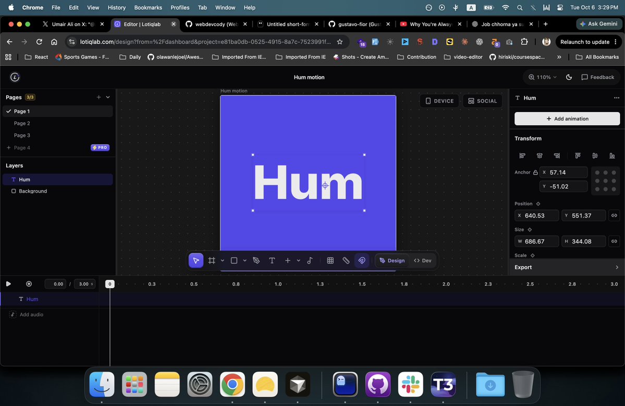Viewport: 625px width, 406px height.
Task: Select the Rectangle shape tool
Action: (x=234, y=261)
